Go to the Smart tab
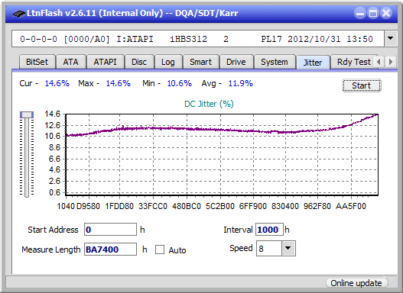The image size is (403, 293). click(x=200, y=62)
